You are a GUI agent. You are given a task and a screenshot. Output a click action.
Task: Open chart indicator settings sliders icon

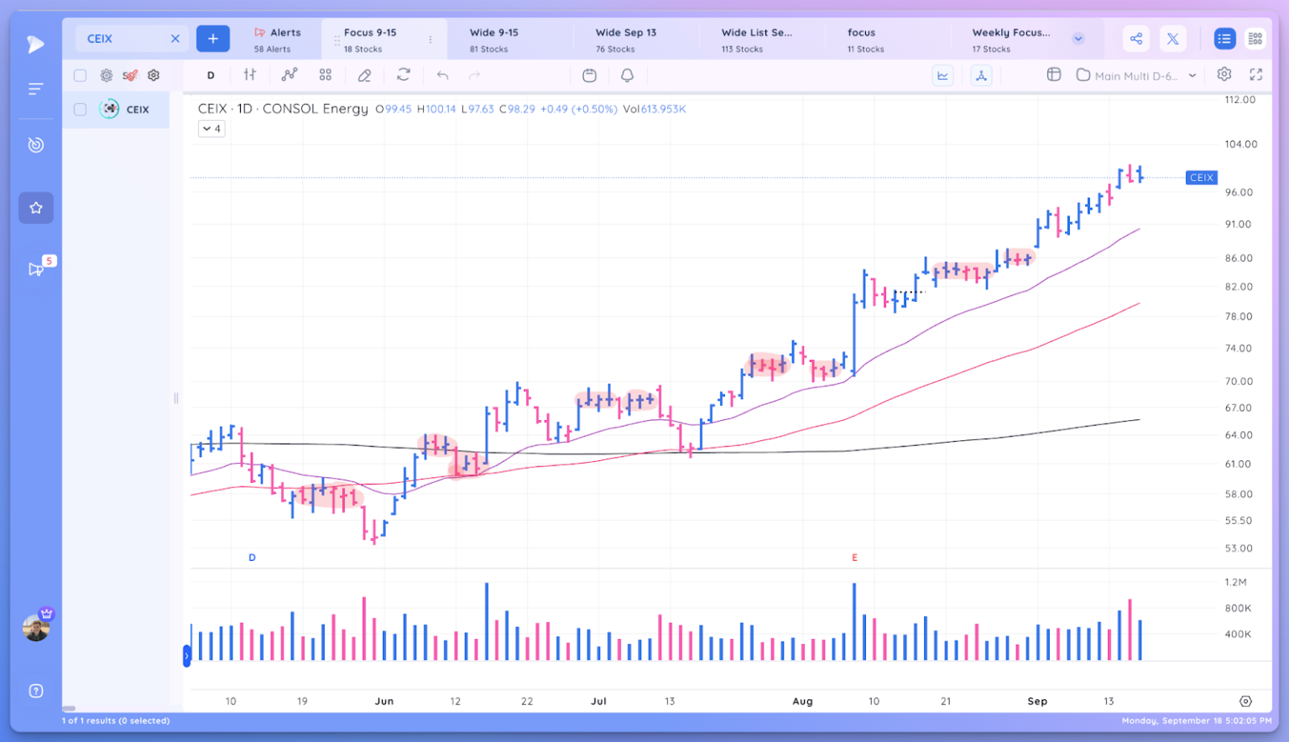click(249, 75)
